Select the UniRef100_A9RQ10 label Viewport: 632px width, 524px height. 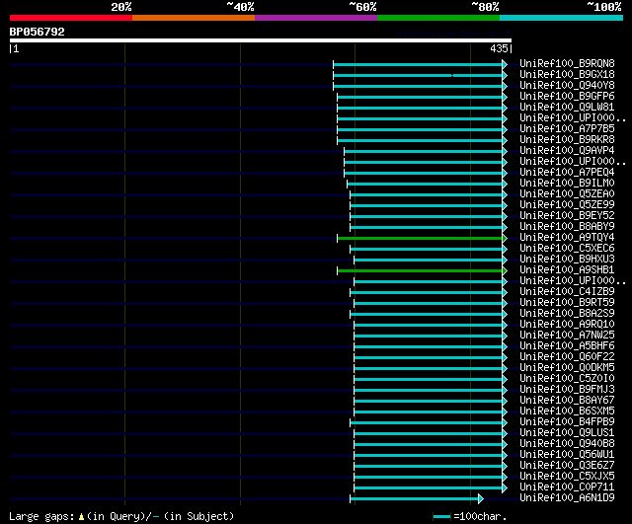point(567,325)
